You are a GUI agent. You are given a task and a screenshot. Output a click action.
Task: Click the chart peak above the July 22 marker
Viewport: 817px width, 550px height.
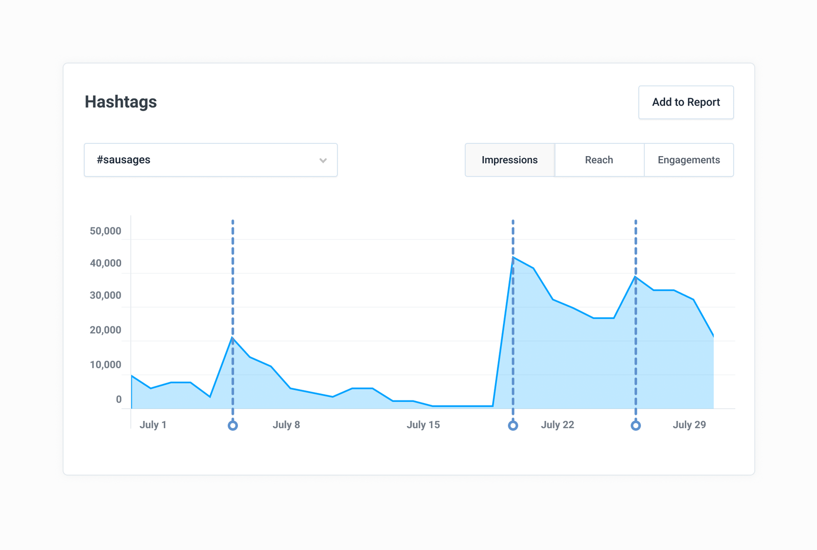pyautogui.click(x=513, y=258)
